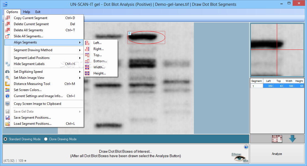Select Standard Drawing Mode radio button

point(5,139)
